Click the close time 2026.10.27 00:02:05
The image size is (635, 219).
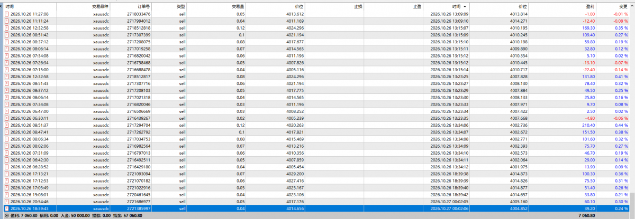pyautogui.click(x=450, y=202)
